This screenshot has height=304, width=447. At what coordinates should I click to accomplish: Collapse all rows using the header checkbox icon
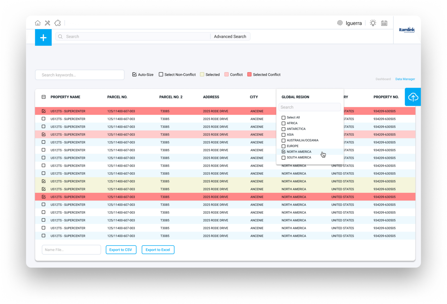click(x=44, y=97)
